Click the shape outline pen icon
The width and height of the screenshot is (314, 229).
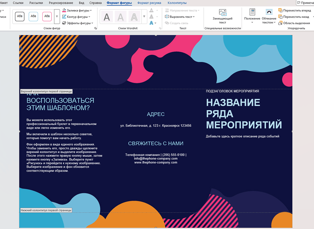click(64, 17)
